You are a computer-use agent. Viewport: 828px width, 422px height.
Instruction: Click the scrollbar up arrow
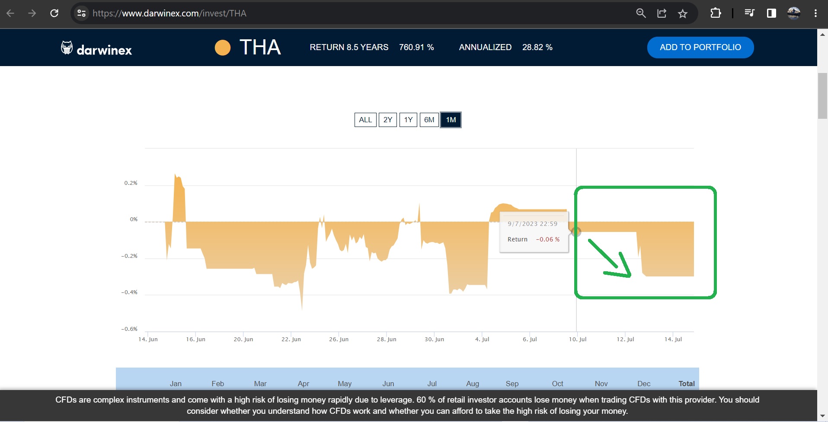[822, 35]
